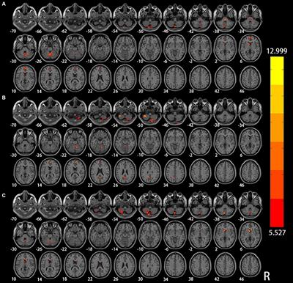Select panel C brain slice at 6
The height and width of the screenshot is (283, 293).
[x=251, y=235]
